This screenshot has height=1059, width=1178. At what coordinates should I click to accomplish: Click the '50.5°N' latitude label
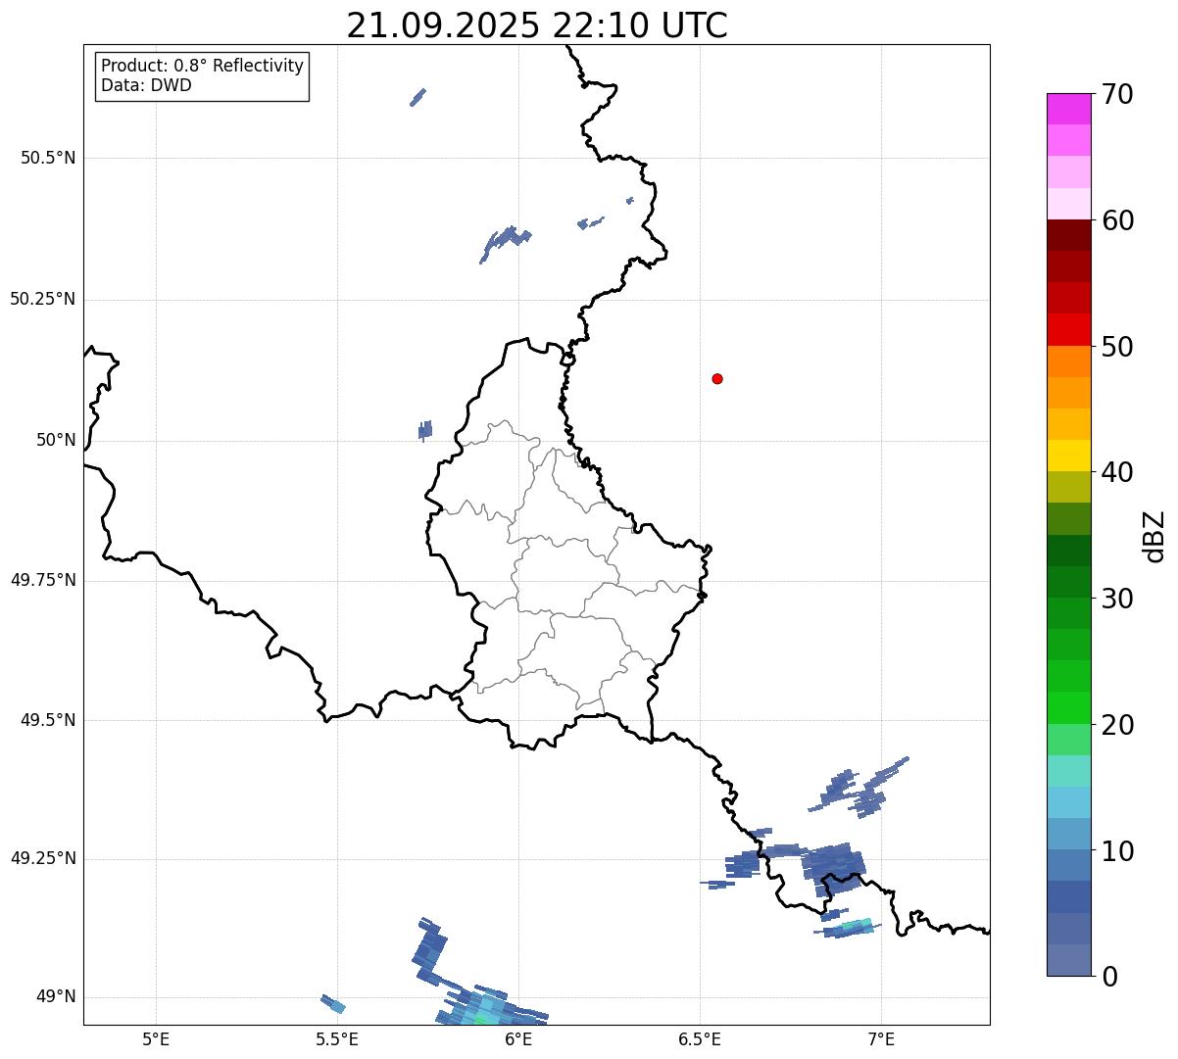point(48,158)
